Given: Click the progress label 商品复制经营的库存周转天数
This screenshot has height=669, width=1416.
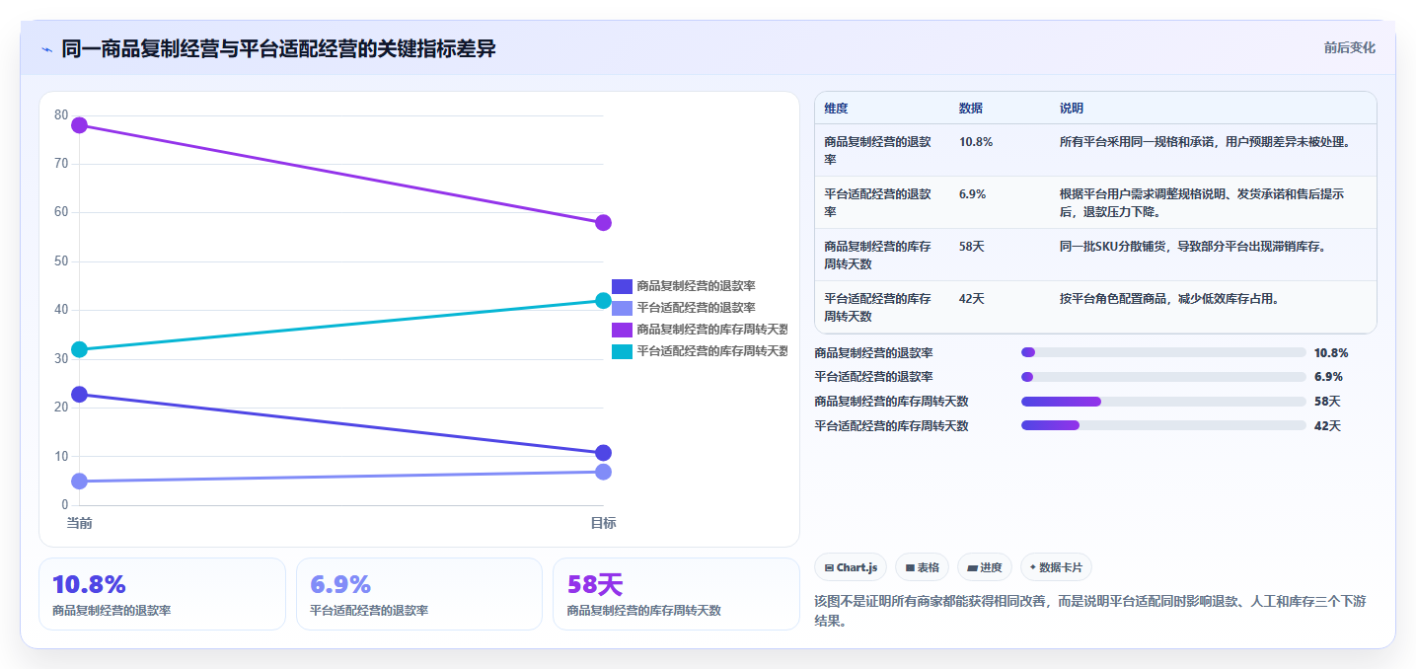Looking at the screenshot, I should coord(891,402).
